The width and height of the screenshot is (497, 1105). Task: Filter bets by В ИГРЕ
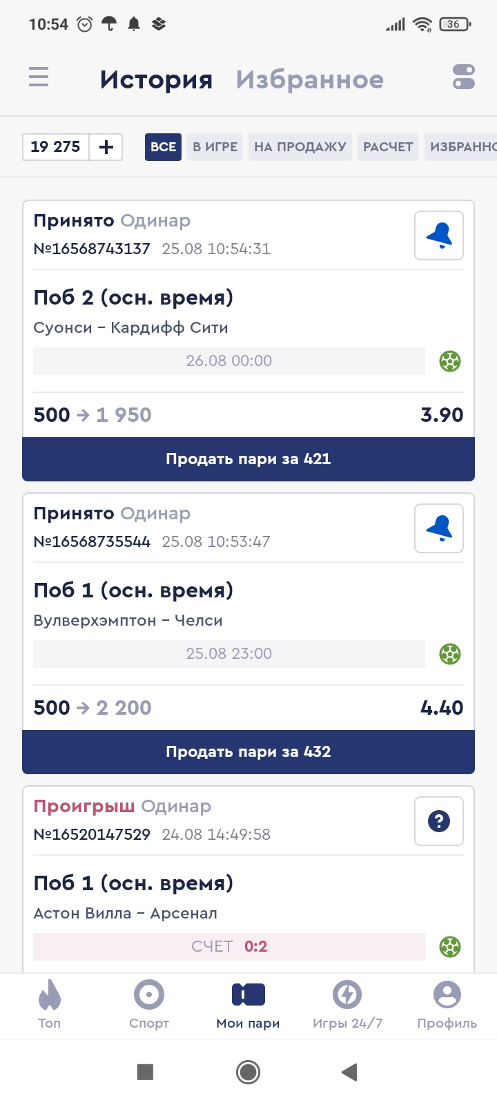click(x=215, y=147)
